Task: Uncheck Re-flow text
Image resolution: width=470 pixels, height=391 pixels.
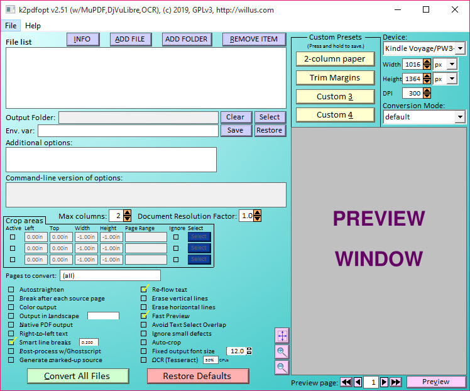Action: pos(144,290)
